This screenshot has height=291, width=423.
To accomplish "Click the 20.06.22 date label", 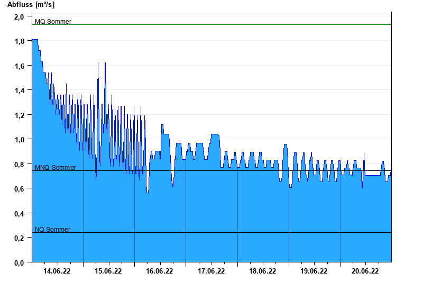I will pyautogui.click(x=365, y=271).
